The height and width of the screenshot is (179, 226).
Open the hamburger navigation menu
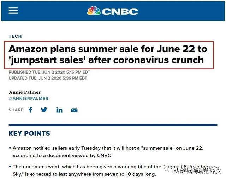point(13,11)
